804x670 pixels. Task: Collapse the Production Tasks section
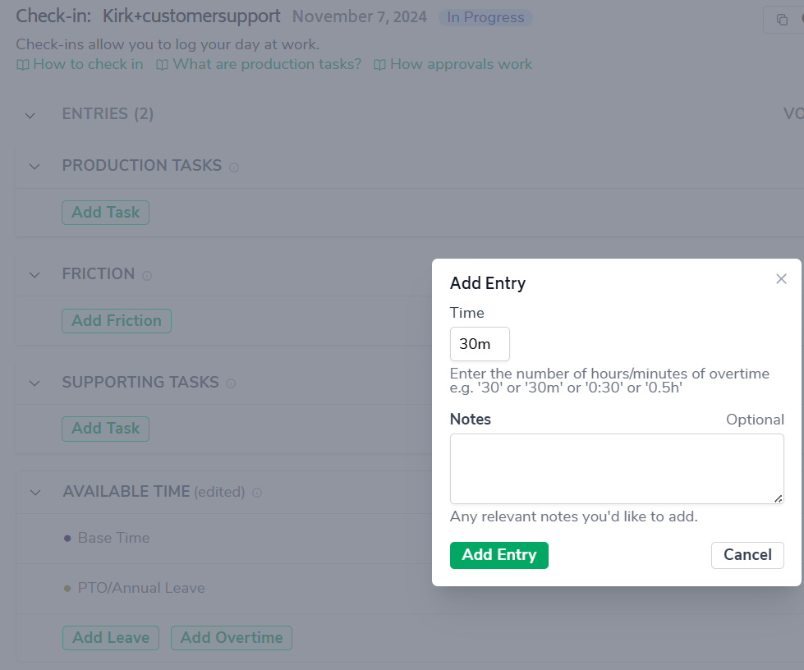(34, 167)
